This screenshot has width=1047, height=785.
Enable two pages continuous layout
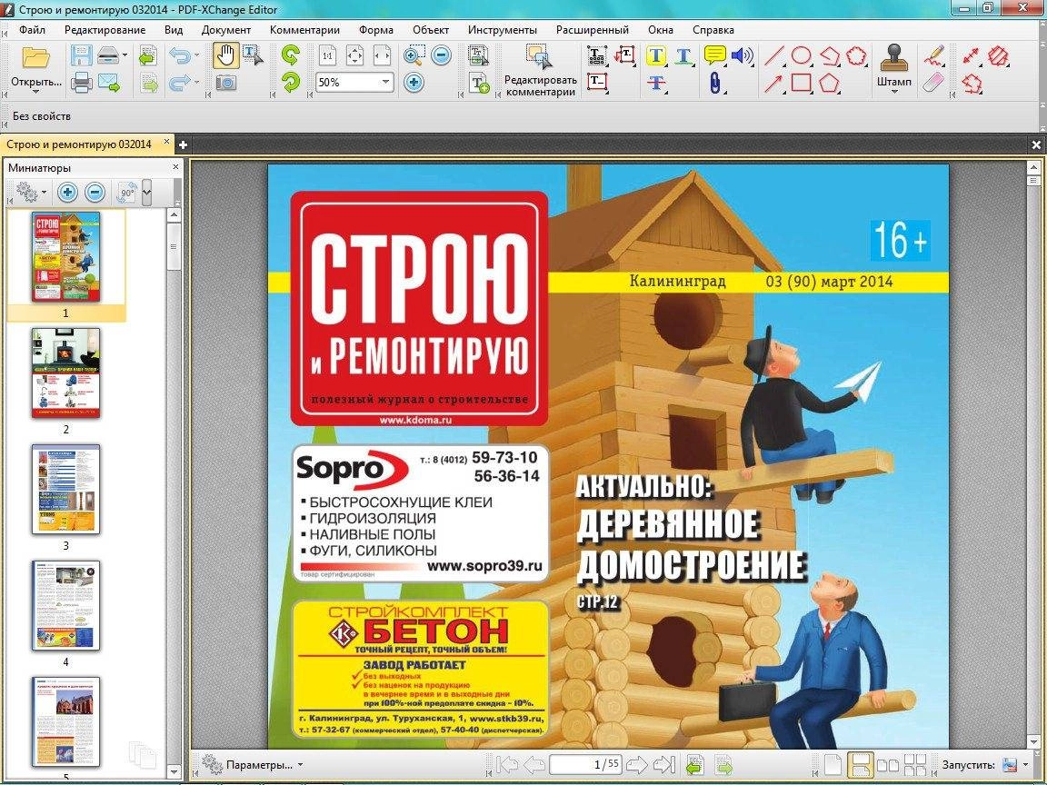tap(915, 764)
